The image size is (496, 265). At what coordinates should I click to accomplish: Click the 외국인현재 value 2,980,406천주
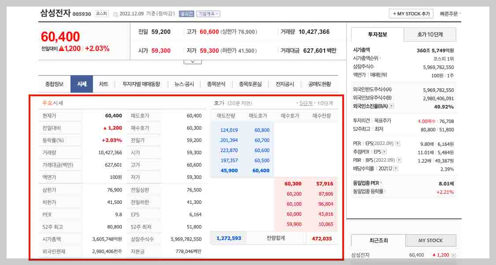point(107,251)
